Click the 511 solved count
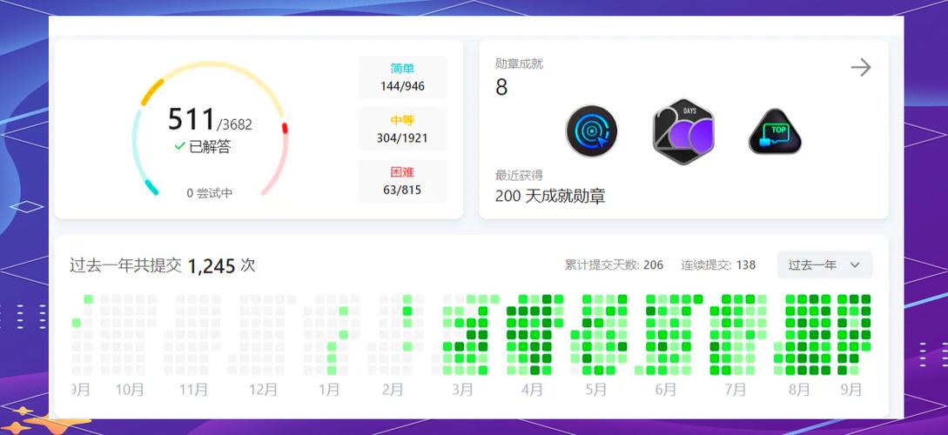The height and width of the screenshot is (435, 948). pyautogui.click(x=192, y=120)
